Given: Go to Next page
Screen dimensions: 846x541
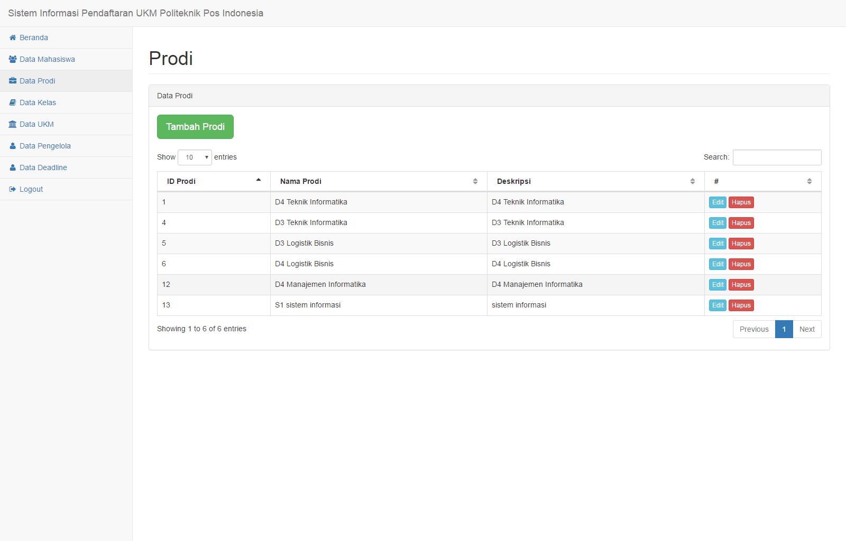Looking at the screenshot, I should tap(807, 329).
